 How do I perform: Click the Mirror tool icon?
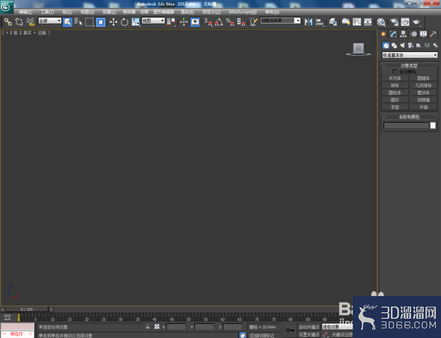309,22
